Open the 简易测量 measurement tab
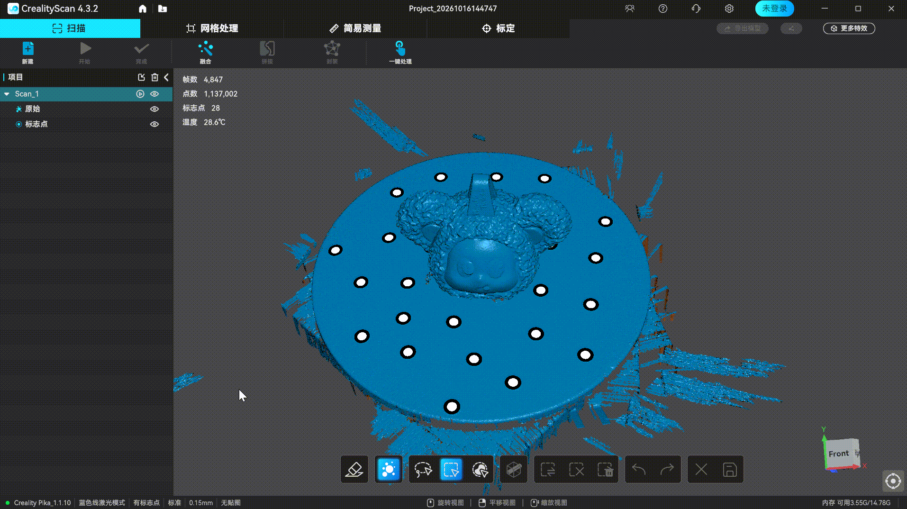 coord(355,28)
